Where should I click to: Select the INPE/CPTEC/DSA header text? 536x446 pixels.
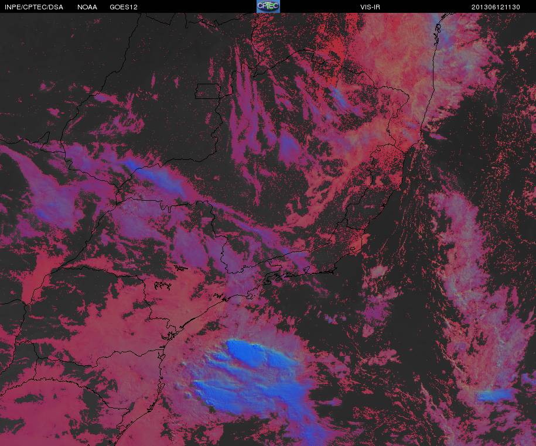pos(34,7)
